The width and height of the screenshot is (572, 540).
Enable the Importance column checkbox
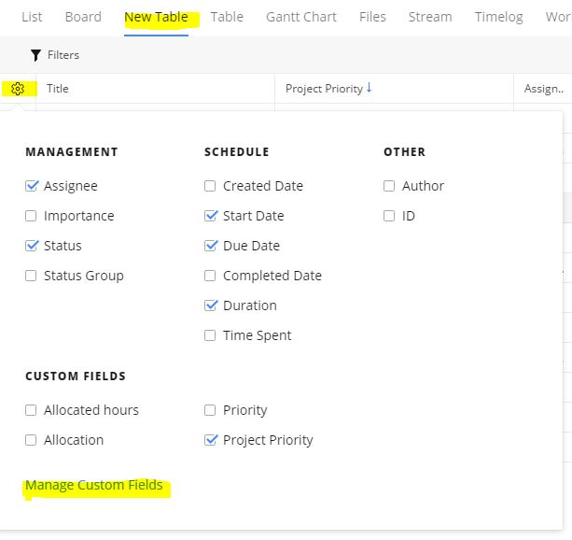pyautogui.click(x=32, y=216)
